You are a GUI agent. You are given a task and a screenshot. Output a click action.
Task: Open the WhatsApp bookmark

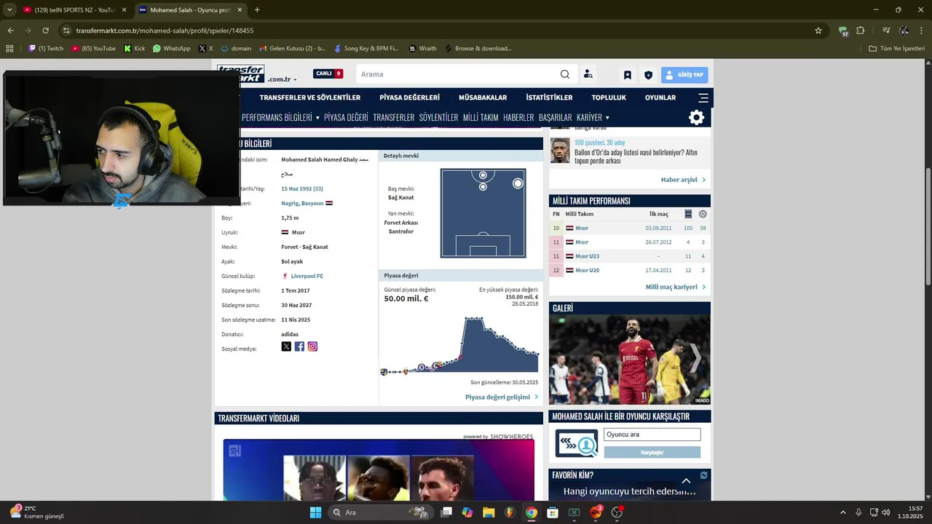point(171,49)
